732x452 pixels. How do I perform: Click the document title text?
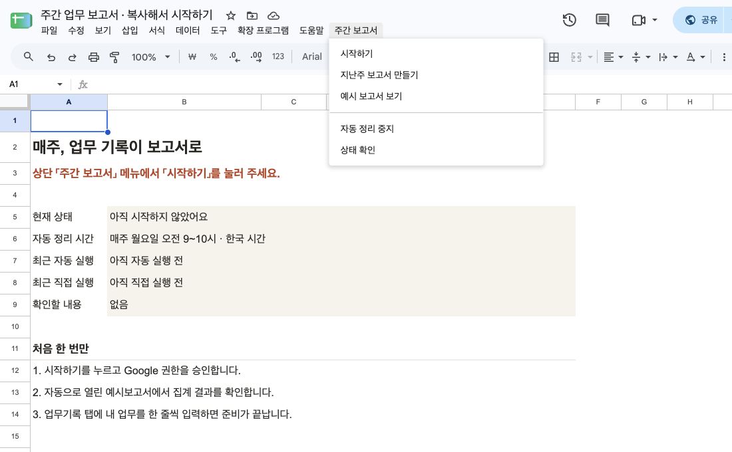[x=126, y=15]
